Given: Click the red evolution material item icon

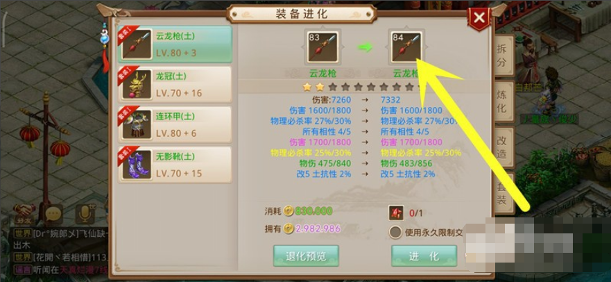Looking at the screenshot, I should (396, 213).
